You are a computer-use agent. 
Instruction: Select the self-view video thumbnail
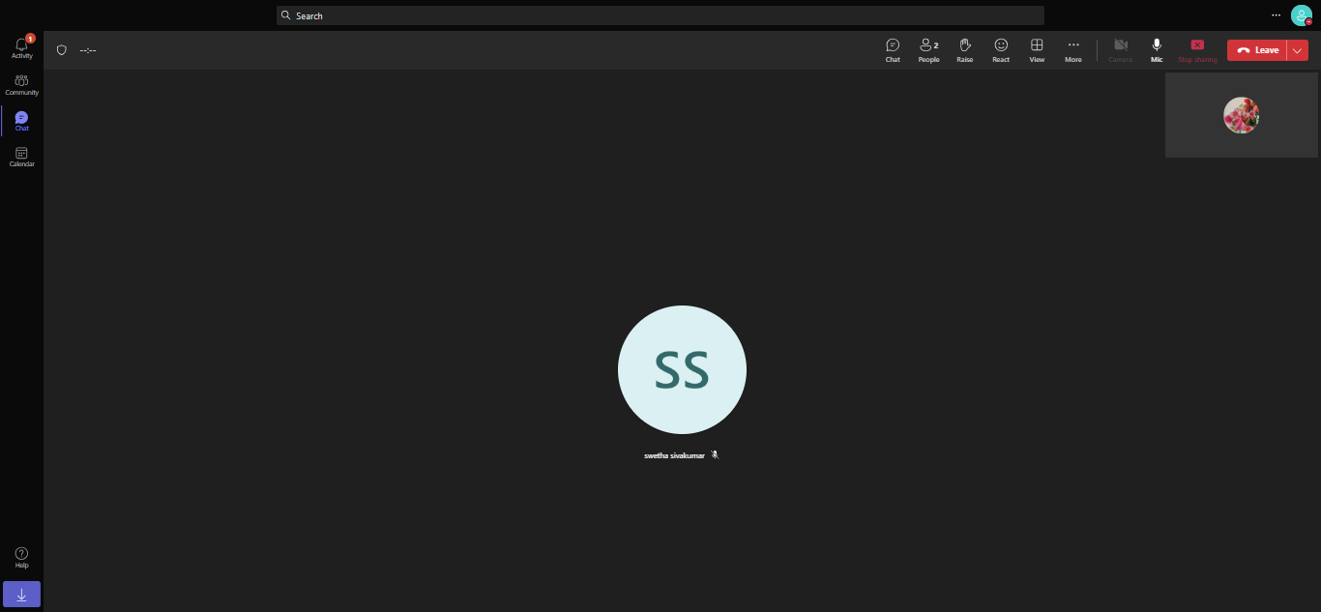click(x=1242, y=115)
